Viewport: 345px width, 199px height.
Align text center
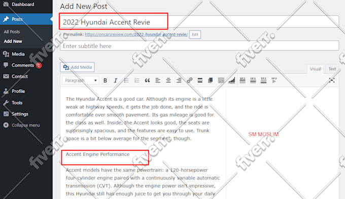(168, 81)
